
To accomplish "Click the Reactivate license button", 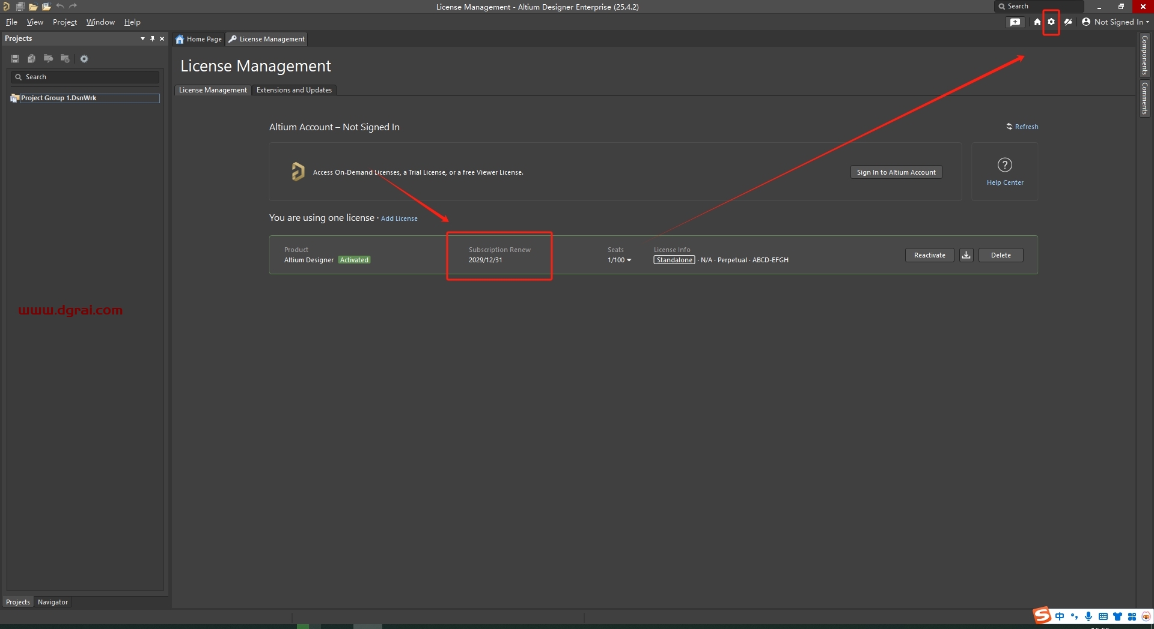I will click(x=930, y=255).
